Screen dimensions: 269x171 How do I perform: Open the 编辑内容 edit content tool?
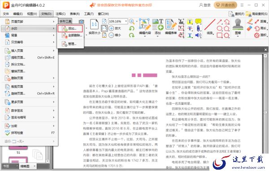click(x=145, y=26)
